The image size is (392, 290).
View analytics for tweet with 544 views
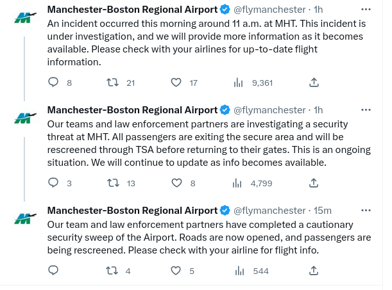(239, 271)
